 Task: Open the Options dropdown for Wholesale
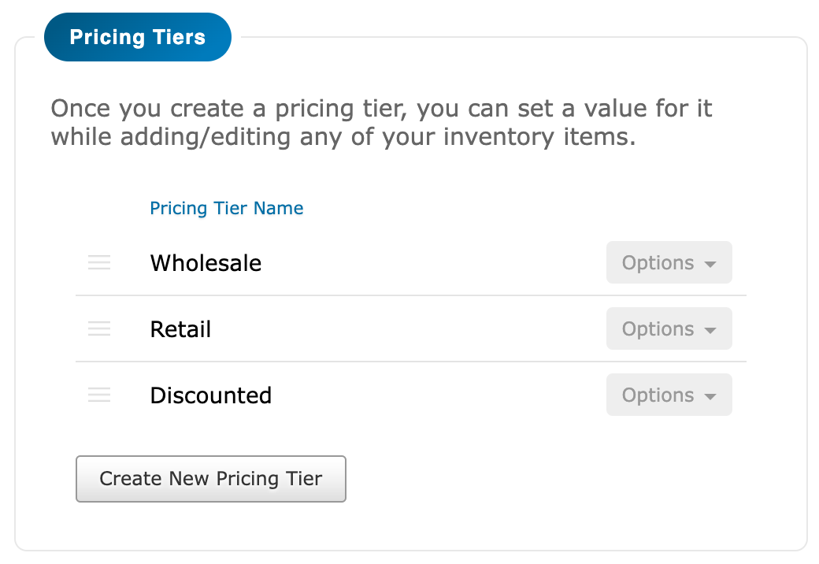[669, 263]
